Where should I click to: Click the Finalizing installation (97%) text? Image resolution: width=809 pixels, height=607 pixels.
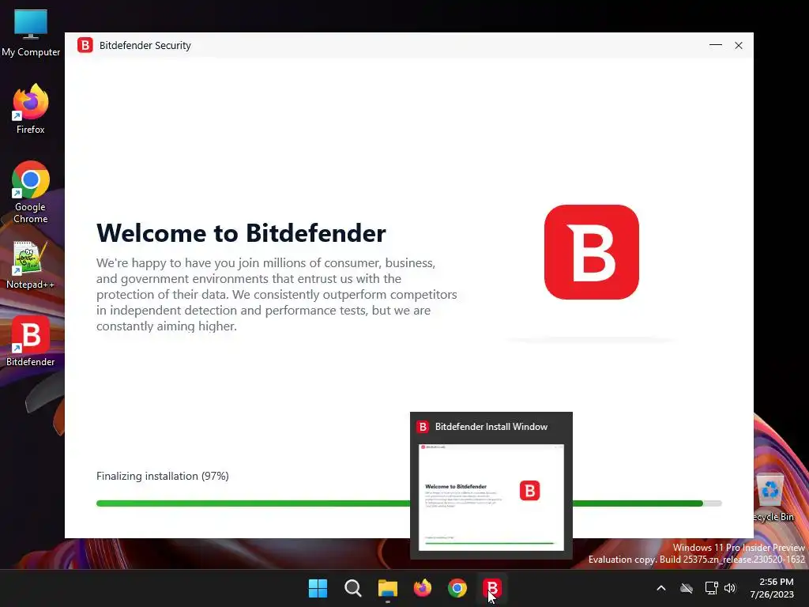(163, 476)
